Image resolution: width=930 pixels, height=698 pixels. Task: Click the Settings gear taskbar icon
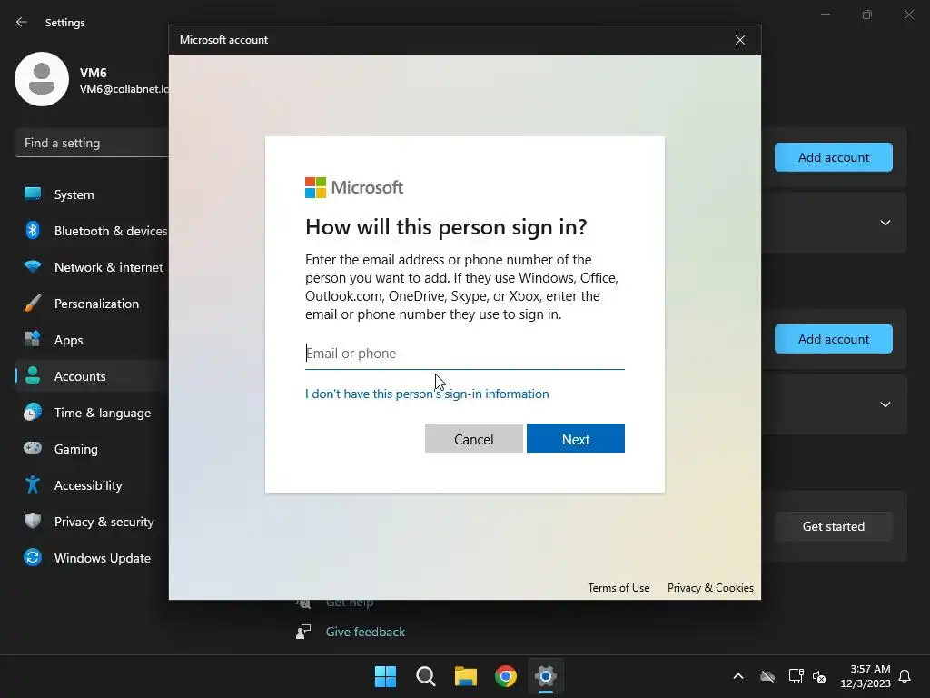(x=546, y=676)
